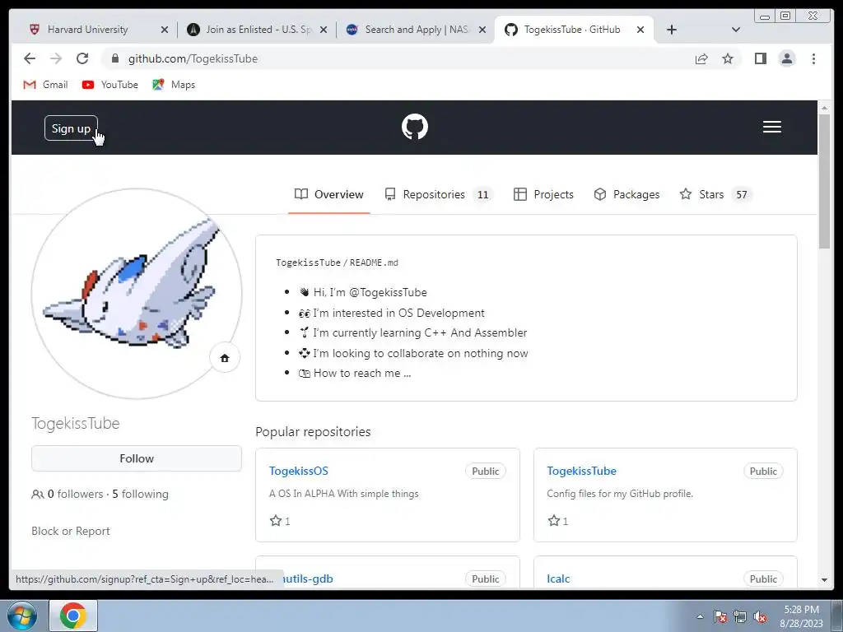Open the Packages tab
843x632 pixels.
click(626, 194)
